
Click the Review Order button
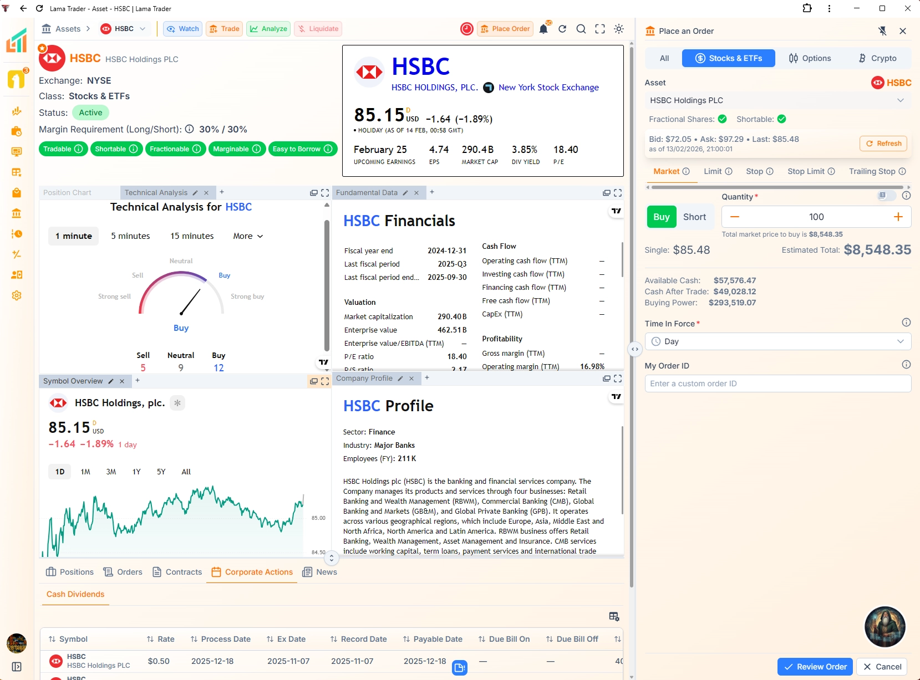tap(815, 667)
